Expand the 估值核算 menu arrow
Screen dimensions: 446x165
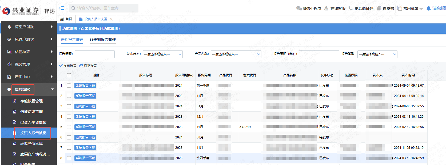[x=51, y=52]
